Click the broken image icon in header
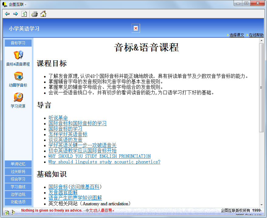The image size is (267, 218). (x=136, y=28)
